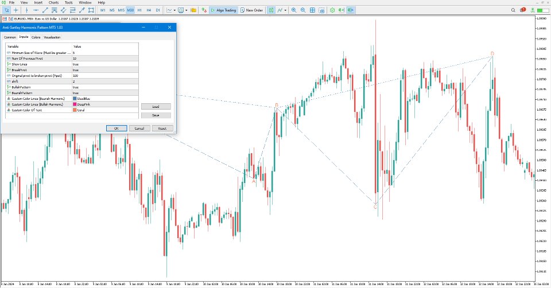
Task: Open the New Order dialog
Action: click(251, 10)
